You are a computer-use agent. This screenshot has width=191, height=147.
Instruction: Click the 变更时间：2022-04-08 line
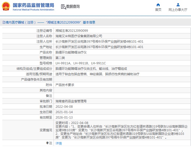point(72,123)
